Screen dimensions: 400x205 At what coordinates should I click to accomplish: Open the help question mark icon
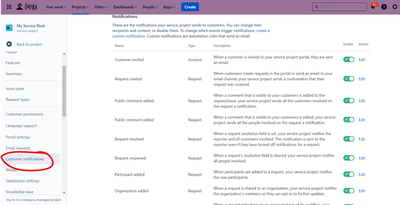tap(384, 7)
